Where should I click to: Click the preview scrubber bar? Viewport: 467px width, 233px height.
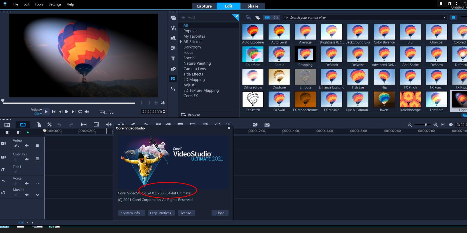coord(69,103)
